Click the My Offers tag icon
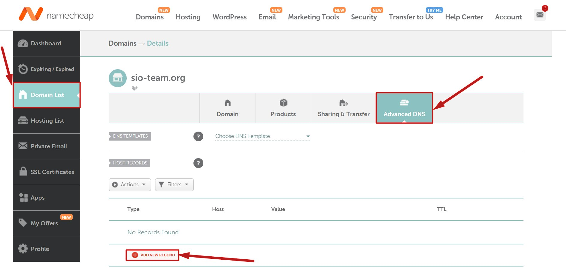The image size is (566, 268). [x=23, y=223]
